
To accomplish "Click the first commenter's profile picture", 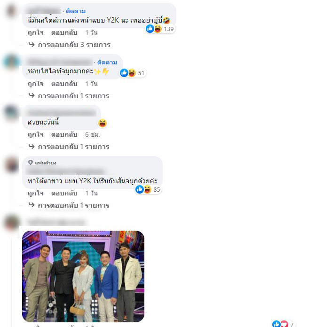I will (x=11, y=11).
